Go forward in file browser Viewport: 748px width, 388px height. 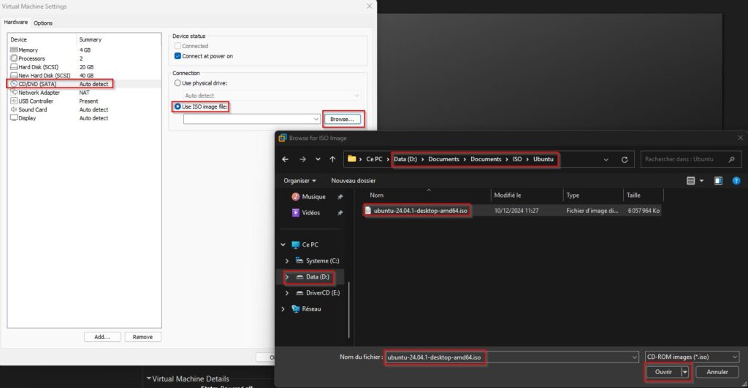(x=302, y=160)
